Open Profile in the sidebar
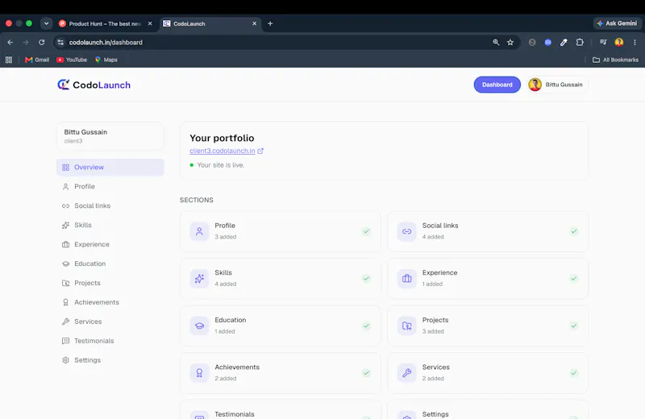 tap(110, 187)
